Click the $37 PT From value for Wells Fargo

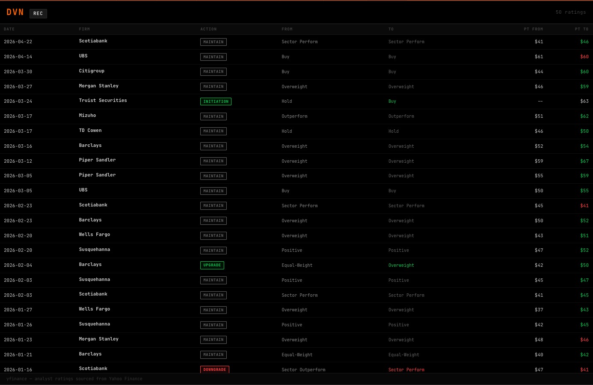pyautogui.click(x=539, y=310)
